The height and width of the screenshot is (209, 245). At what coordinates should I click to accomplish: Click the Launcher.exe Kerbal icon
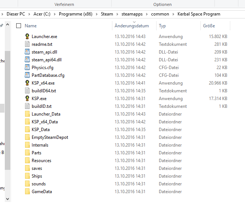27,37
